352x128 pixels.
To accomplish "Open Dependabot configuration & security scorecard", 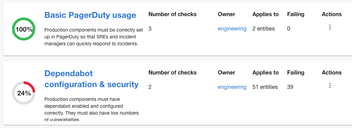I will click(92, 79).
